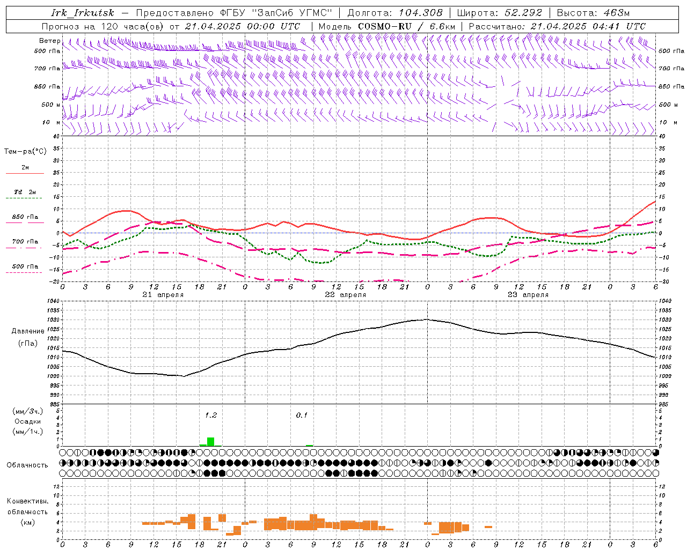The image size is (687, 549).
Task: Click the elevation value Высота: 463м
Action: [593, 13]
